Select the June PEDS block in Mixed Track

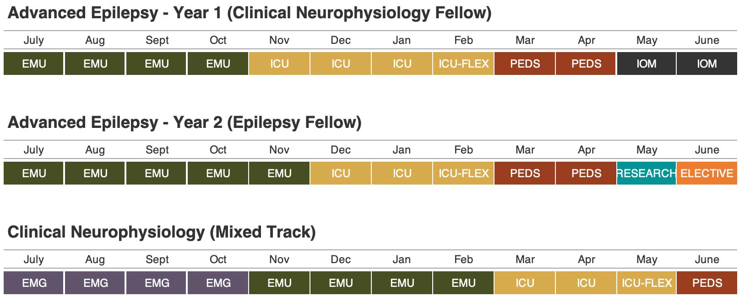click(707, 283)
